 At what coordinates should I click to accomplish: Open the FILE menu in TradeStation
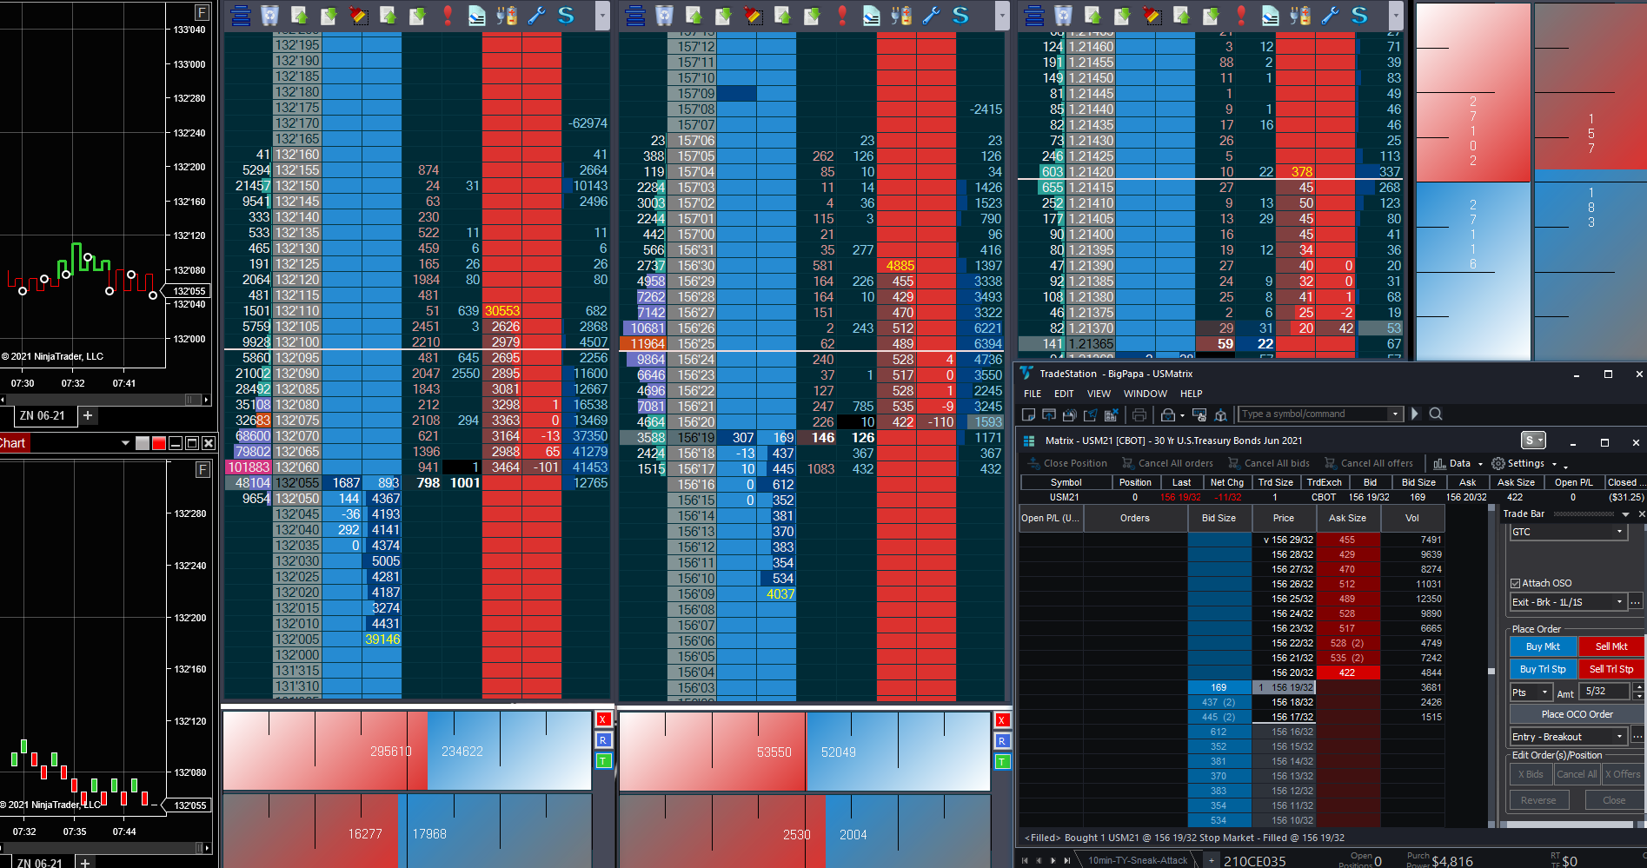pos(1033,394)
